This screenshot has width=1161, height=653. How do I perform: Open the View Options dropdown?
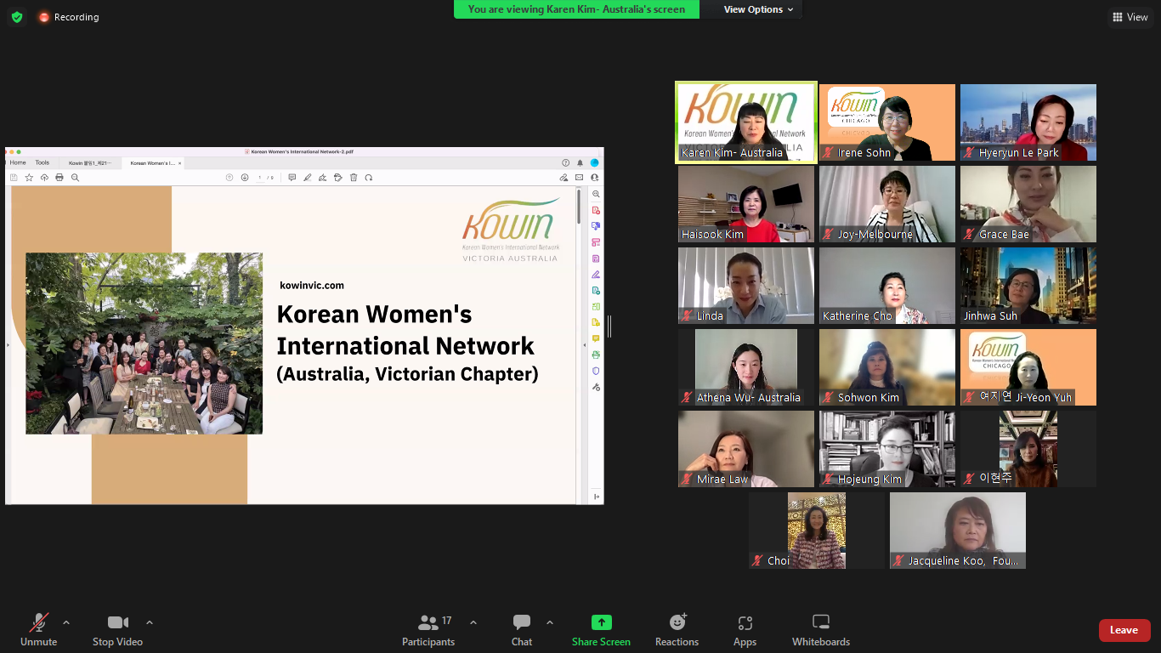coord(758,9)
